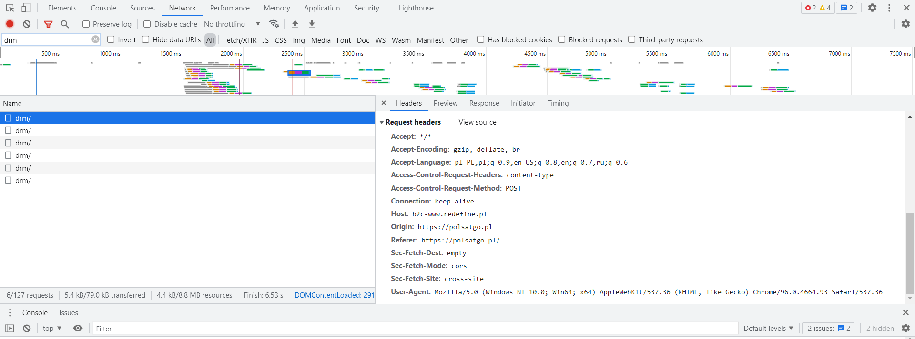This screenshot has height=339, width=915.
Task: Select the All request type filter
Action: pyautogui.click(x=210, y=40)
